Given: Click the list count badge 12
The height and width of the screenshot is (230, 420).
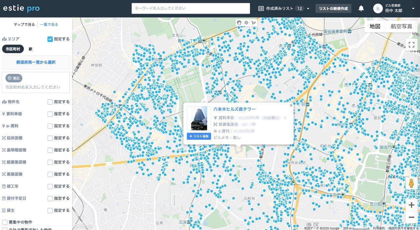Looking at the screenshot, I should click(300, 9).
